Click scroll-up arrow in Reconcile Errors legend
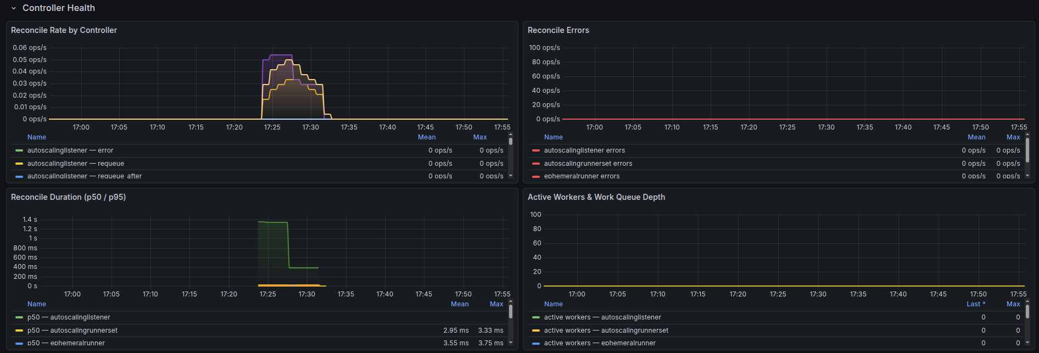The image size is (1039, 353). point(1027,135)
